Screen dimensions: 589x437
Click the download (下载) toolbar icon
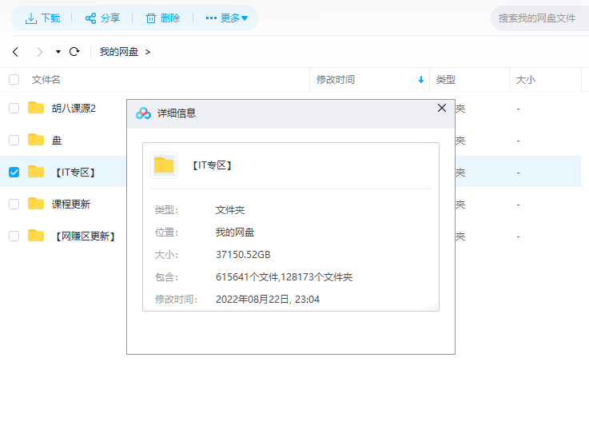[31, 18]
